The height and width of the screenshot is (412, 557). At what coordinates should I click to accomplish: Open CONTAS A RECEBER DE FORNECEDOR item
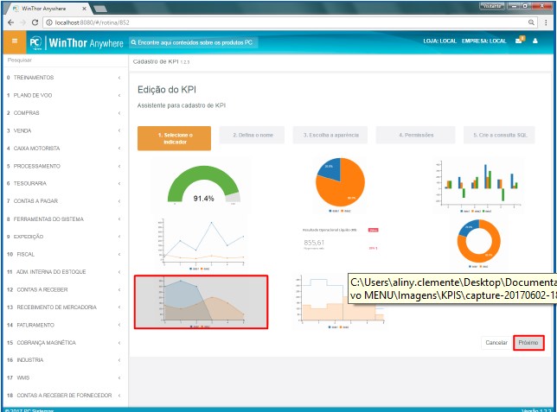click(65, 396)
